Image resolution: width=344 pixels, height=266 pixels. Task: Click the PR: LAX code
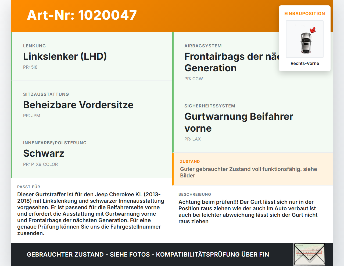(192, 139)
